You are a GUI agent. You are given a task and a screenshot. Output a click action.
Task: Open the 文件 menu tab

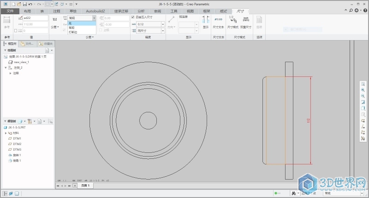tap(10, 11)
